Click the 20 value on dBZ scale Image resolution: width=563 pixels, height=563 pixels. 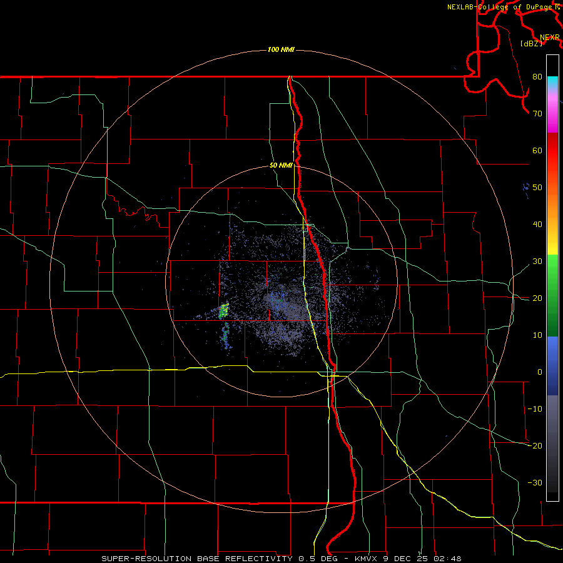point(537,298)
